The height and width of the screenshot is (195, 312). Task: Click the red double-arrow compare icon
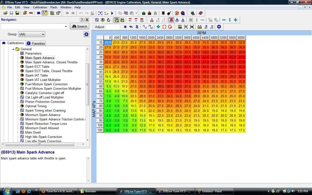[x=31, y=13]
